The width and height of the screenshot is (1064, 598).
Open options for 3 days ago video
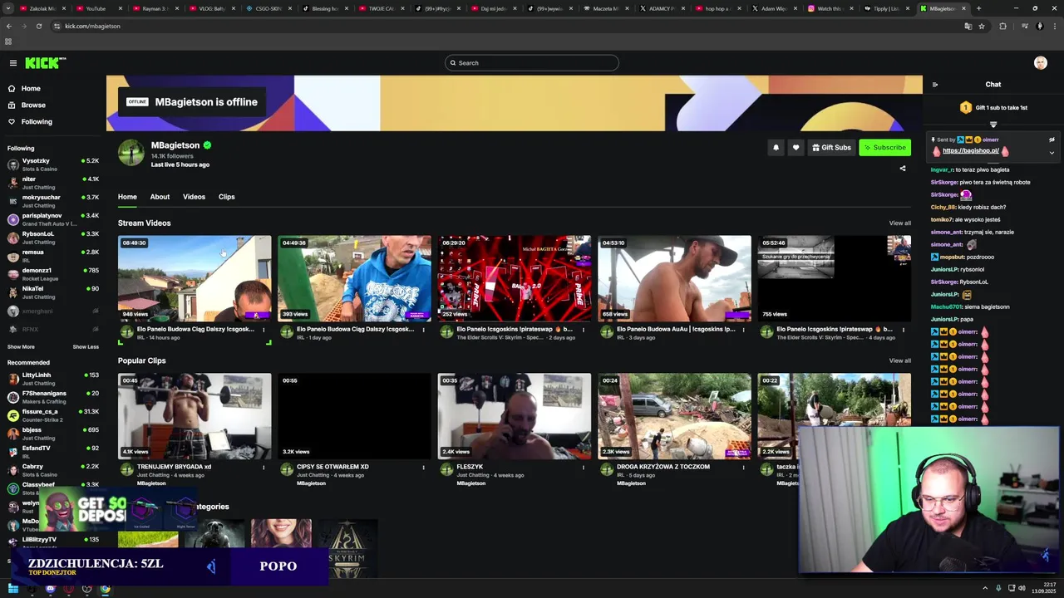743,330
